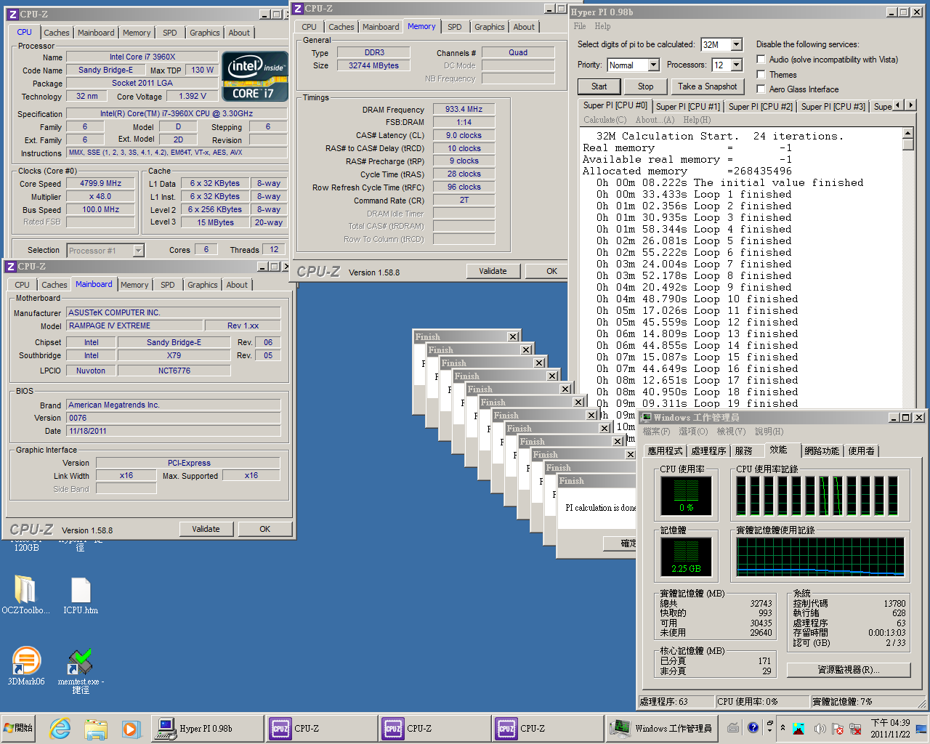The width and height of the screenshot is (930, 744).
Task: Launch Windows Media Player from the taskbar
Action: click(131, 728)
